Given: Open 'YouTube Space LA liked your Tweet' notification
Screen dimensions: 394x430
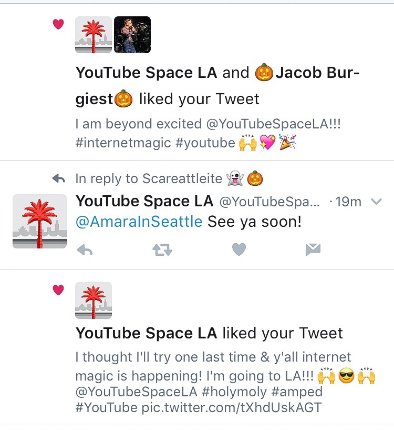Looking at the screenshot, I should [209, 333].
